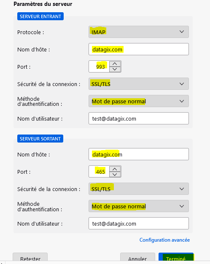Viewport: 210px width, 264px height.
Task: Click the outgoing Nom d'hôte field
Action: 139,154
